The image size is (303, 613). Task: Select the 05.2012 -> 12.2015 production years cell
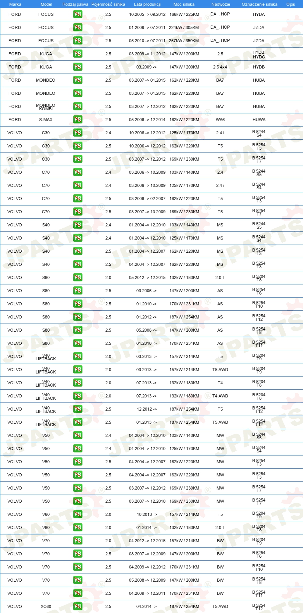[x=147, y=277]
